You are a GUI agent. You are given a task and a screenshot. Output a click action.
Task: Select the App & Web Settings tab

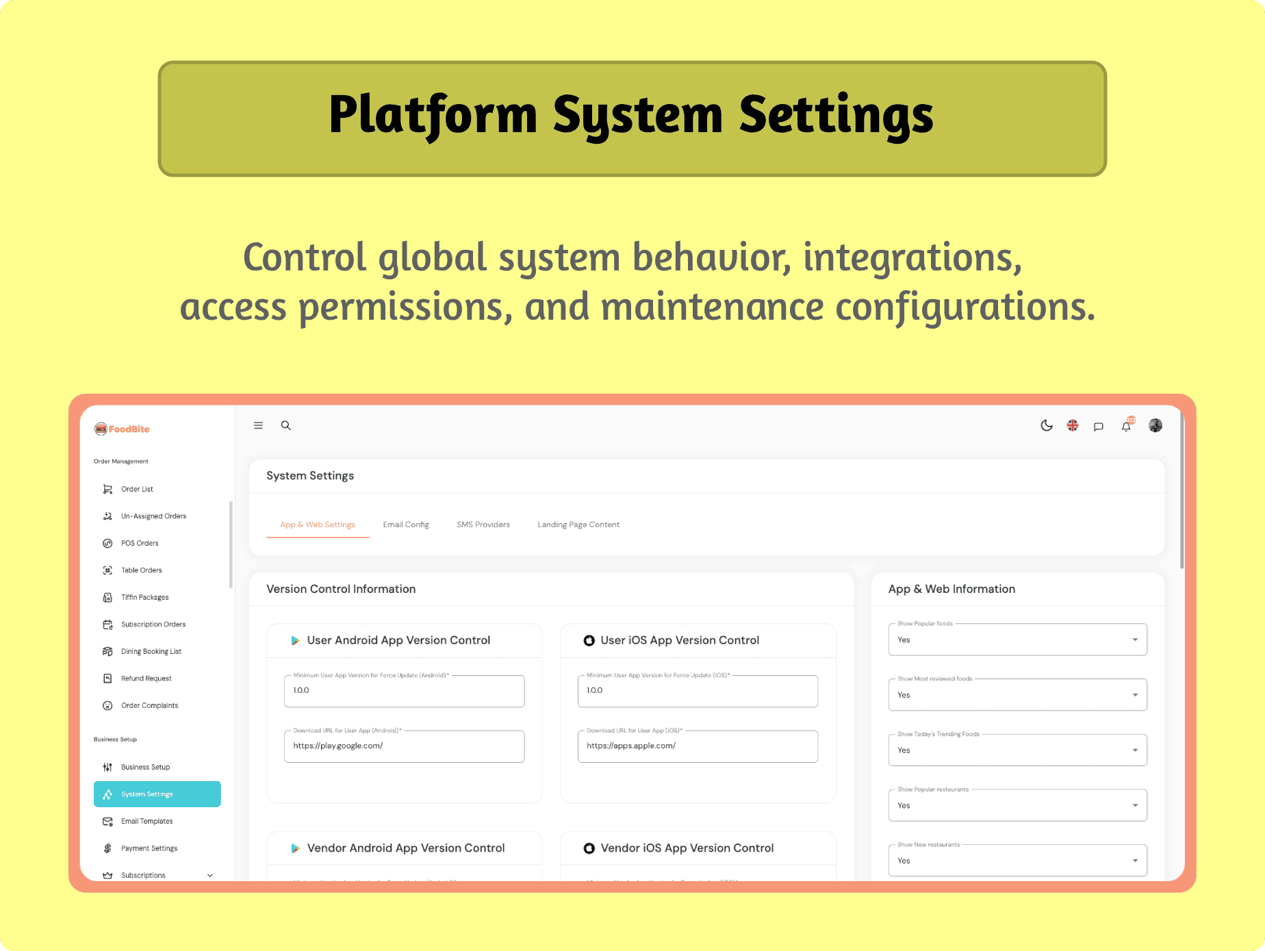click(x=318, y=524)
